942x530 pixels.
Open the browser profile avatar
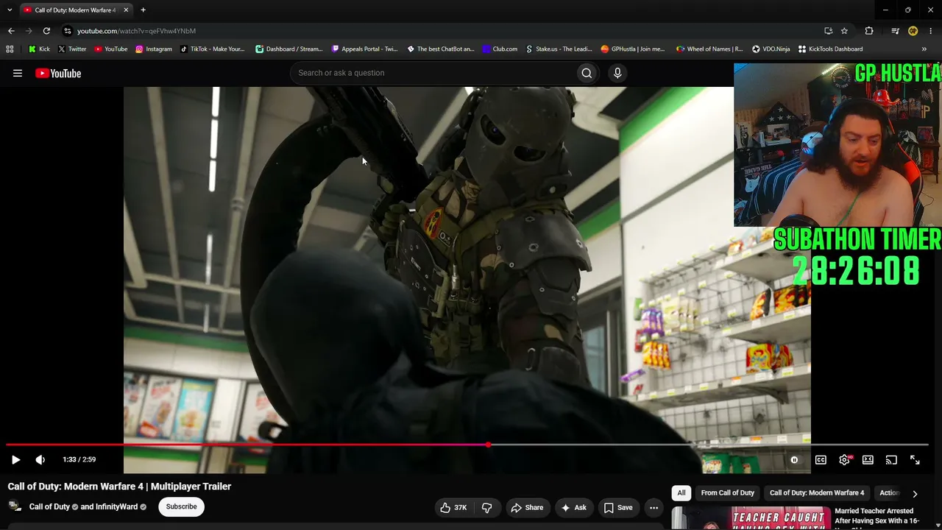coord(913,31)
